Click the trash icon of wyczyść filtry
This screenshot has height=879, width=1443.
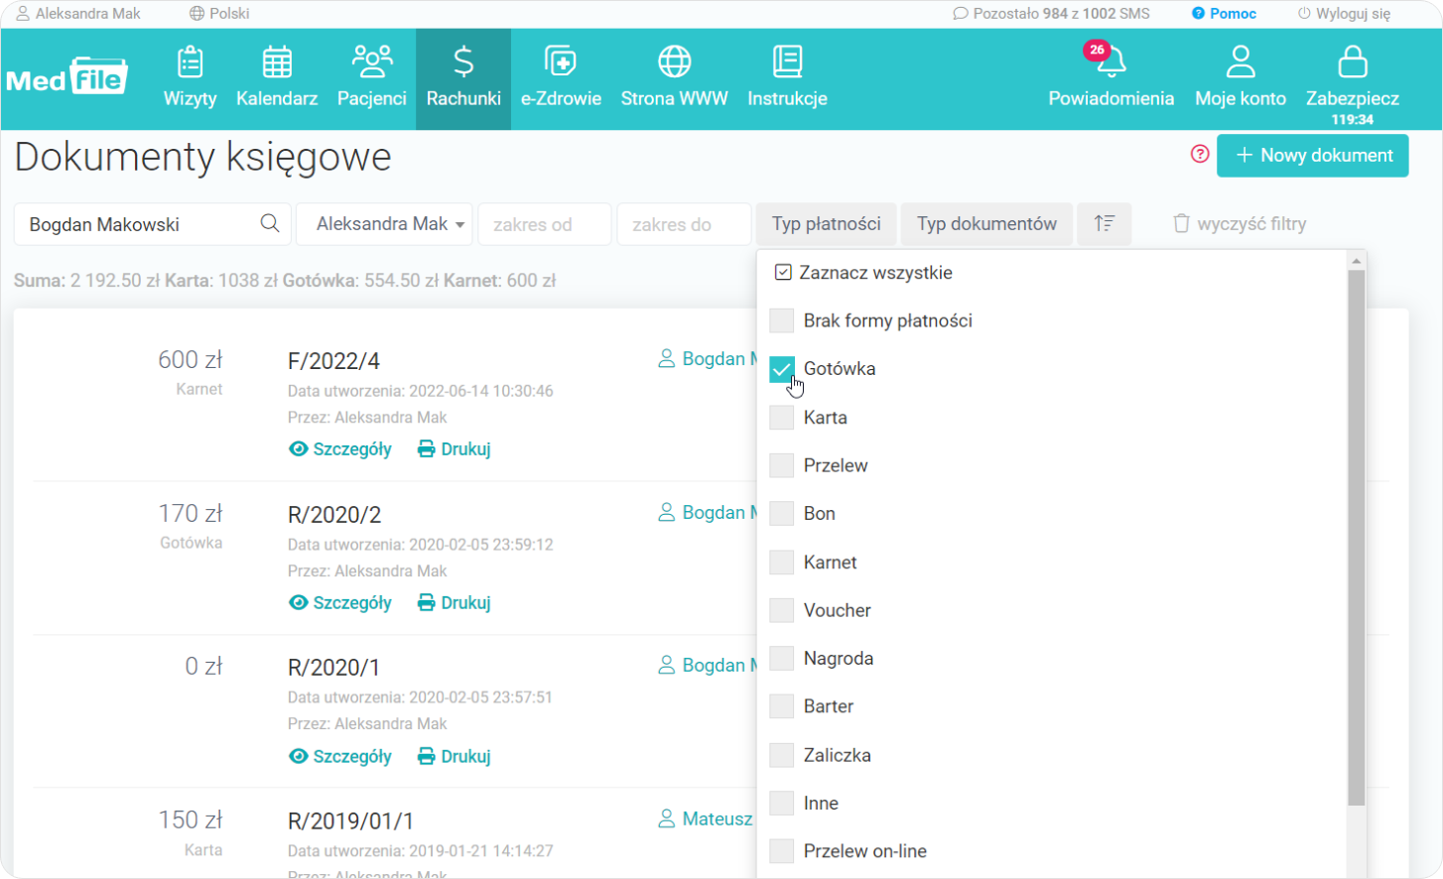coord(1181,223)
